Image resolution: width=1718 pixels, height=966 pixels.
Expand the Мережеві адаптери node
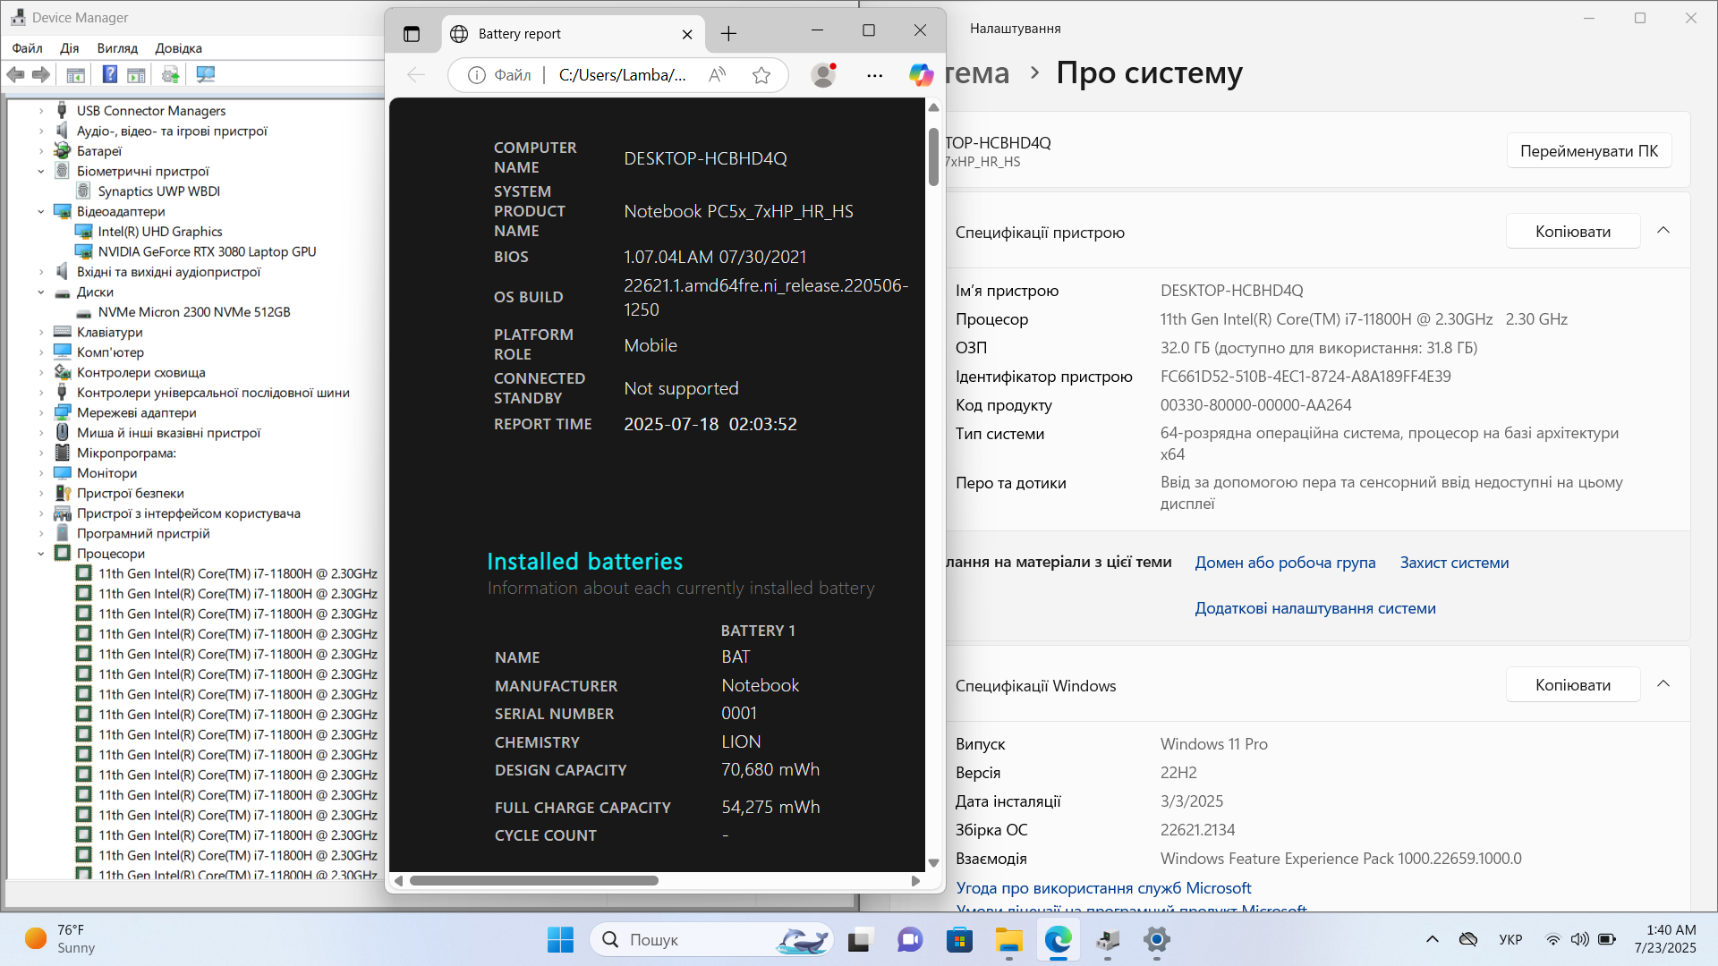point(41,412)
